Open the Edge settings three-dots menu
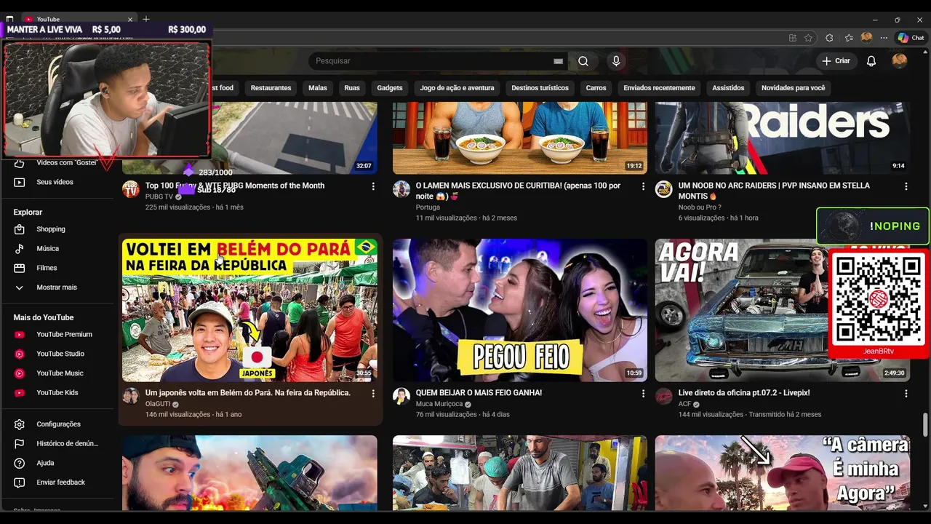This screenshot has width=931, height=524. tap(884, 38)
